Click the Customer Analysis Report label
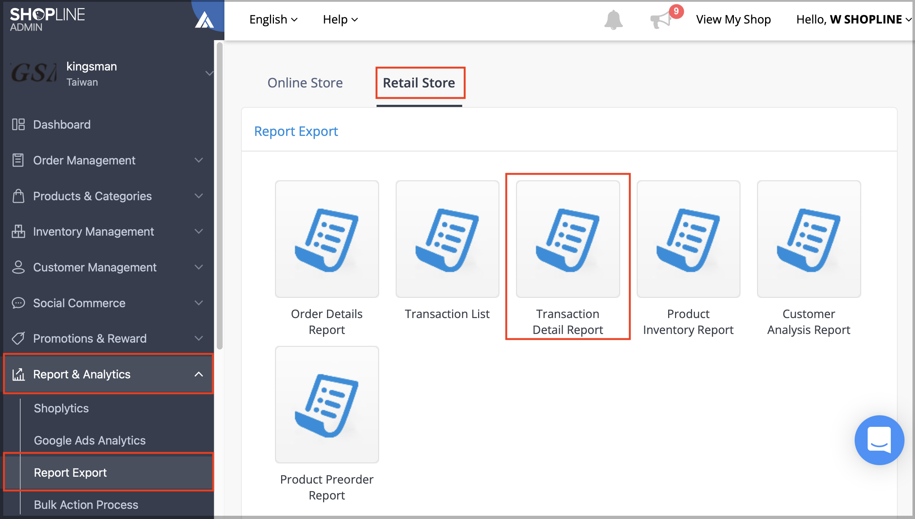Screen dimensions: 915x519 pos(809,322)
